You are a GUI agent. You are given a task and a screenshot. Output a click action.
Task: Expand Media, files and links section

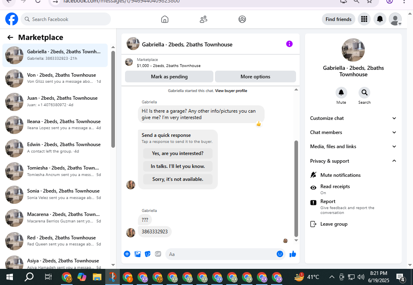pos(353,147)
